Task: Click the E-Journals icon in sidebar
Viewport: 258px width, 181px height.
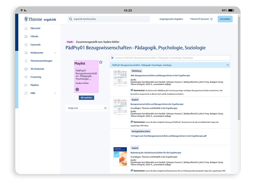Action: [x=26, y=45]
